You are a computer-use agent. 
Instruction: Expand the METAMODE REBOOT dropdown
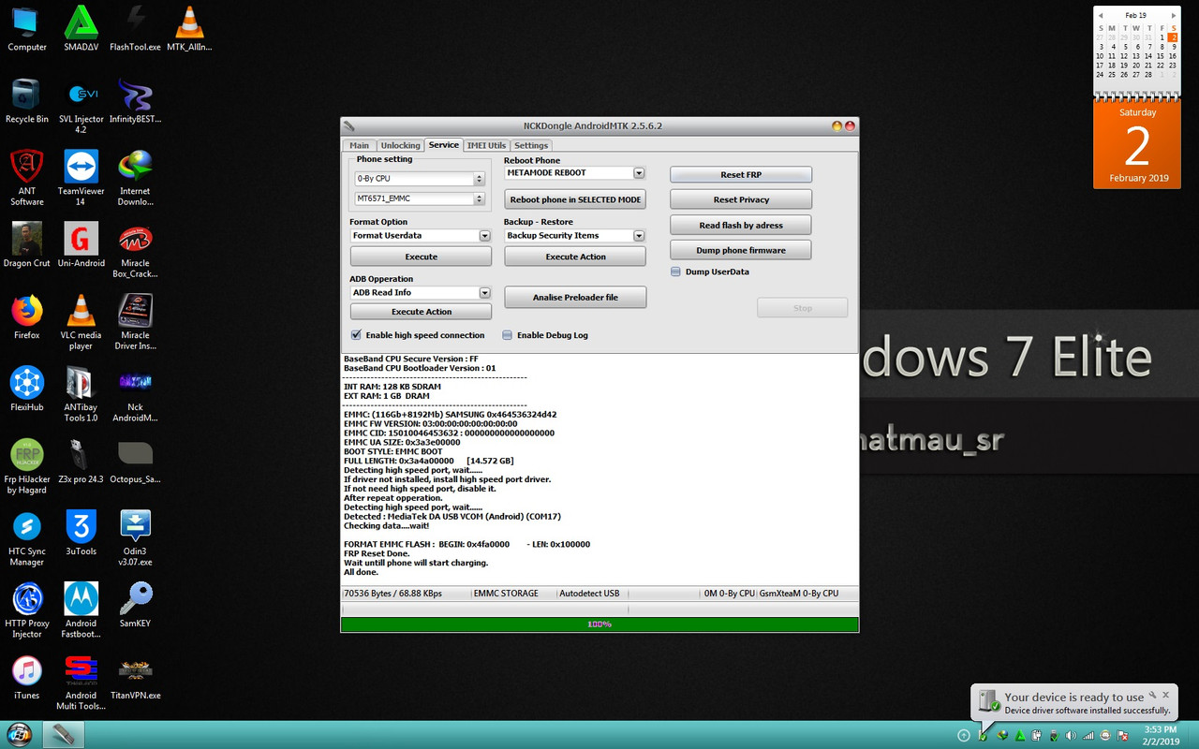point(639,173)
